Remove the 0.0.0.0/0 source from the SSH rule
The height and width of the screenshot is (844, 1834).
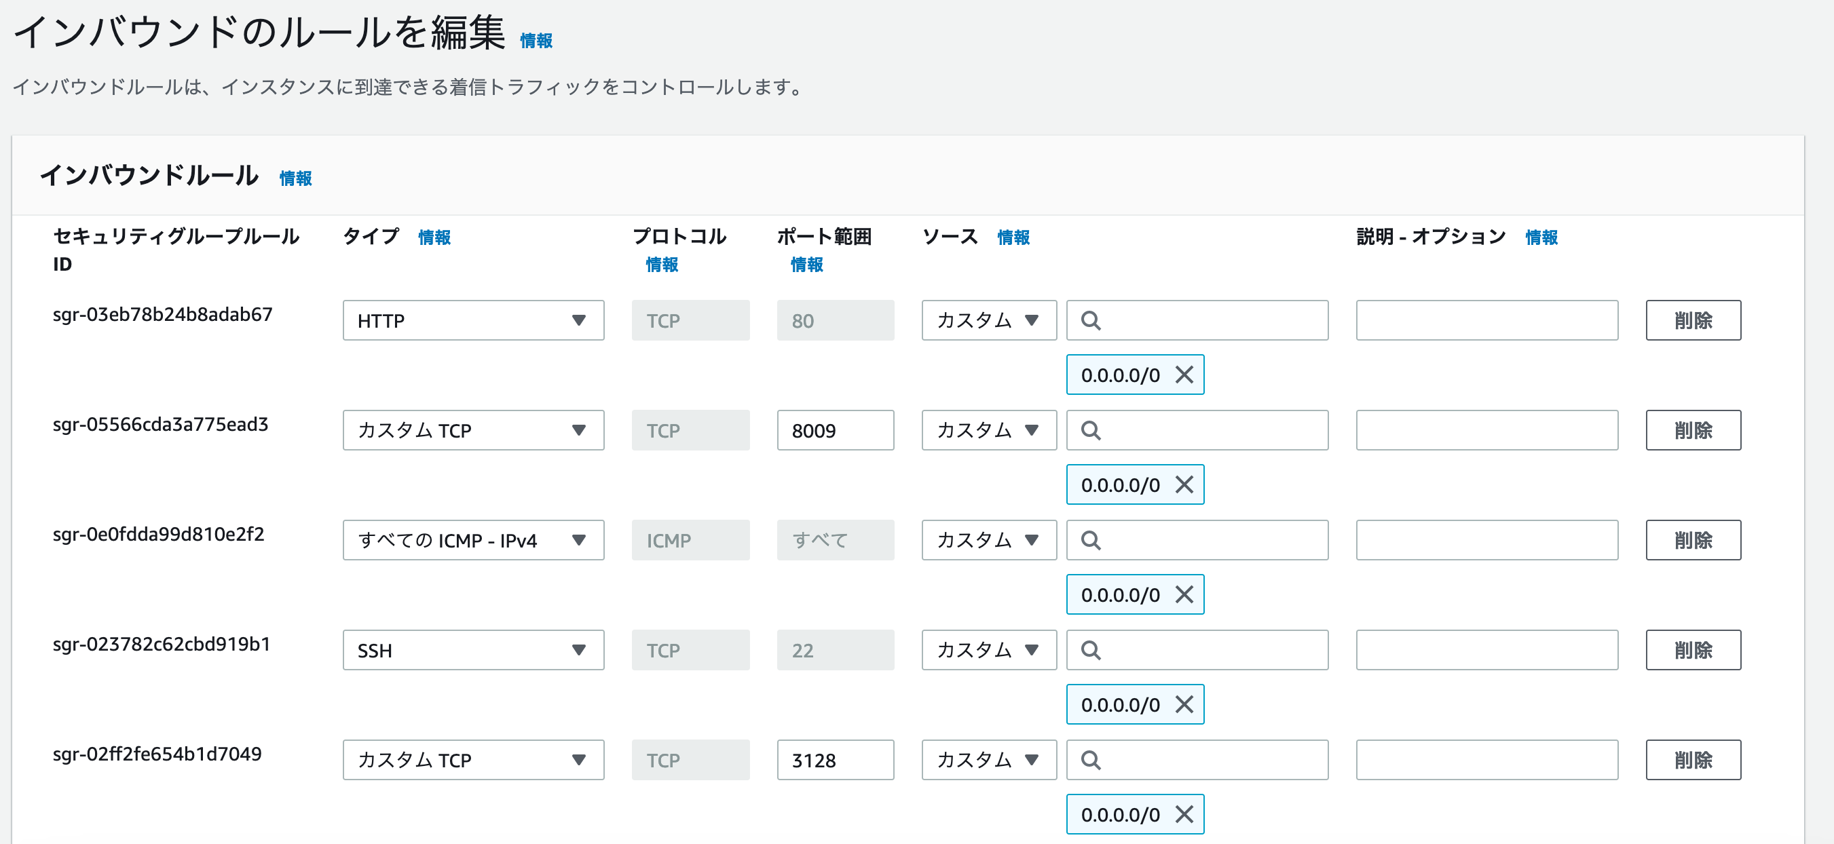[x=1184, y=704]
